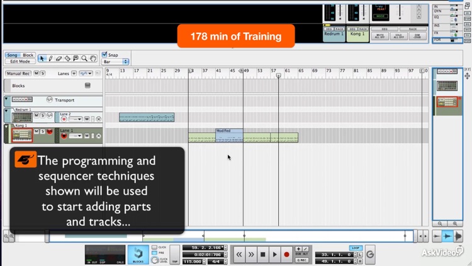Add a new lane with plus button
472x266 pixels.
(74, 73)
